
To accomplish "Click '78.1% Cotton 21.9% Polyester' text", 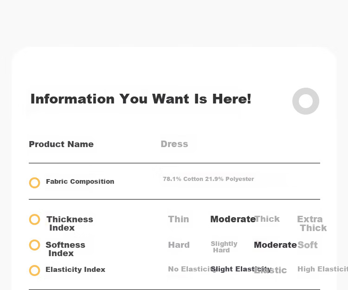I will click(x=208, y=179).
